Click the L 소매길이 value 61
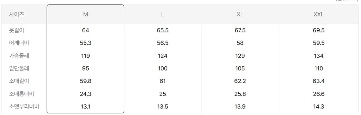361x115 pixels. (163, 81)
